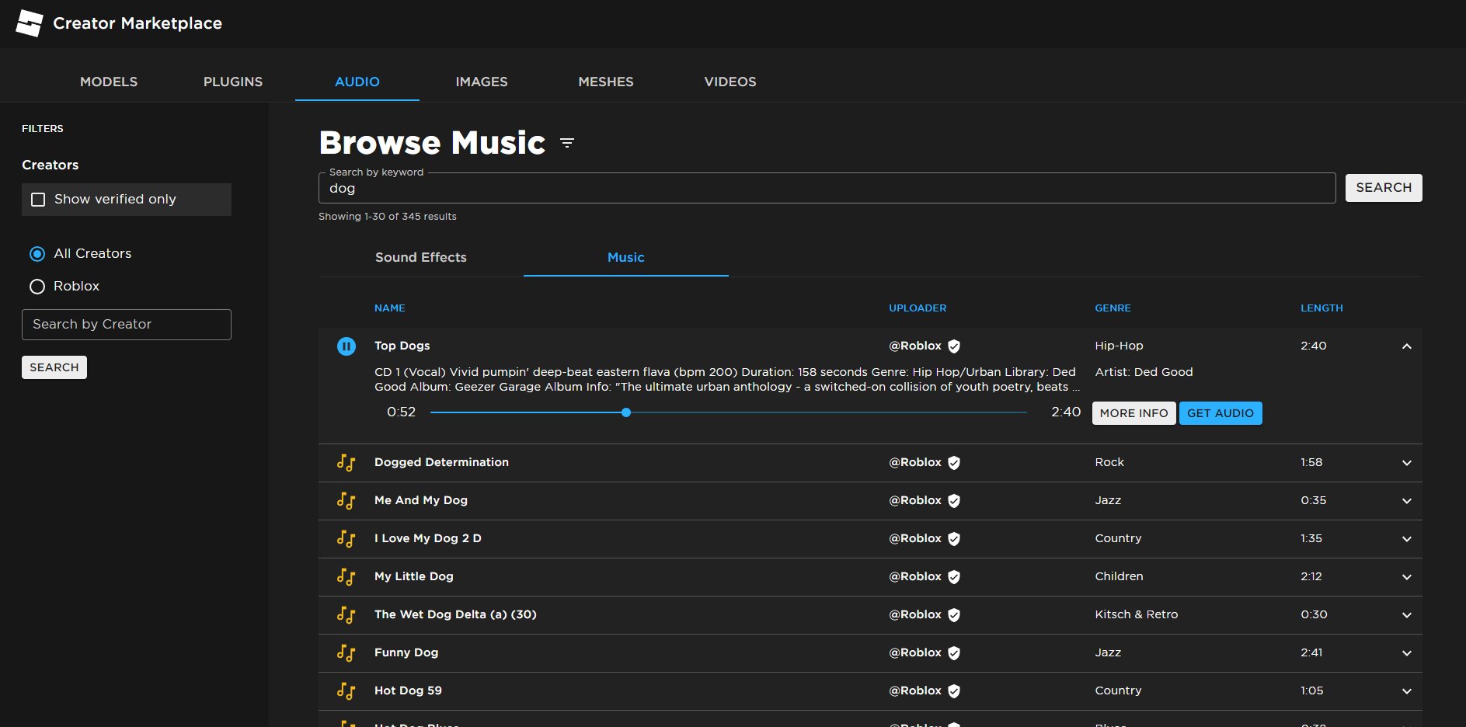The height and width of the screenshot is (727, 1466).
Task: Expand the I Love My Dog 2 D row
Action: 1406,539
